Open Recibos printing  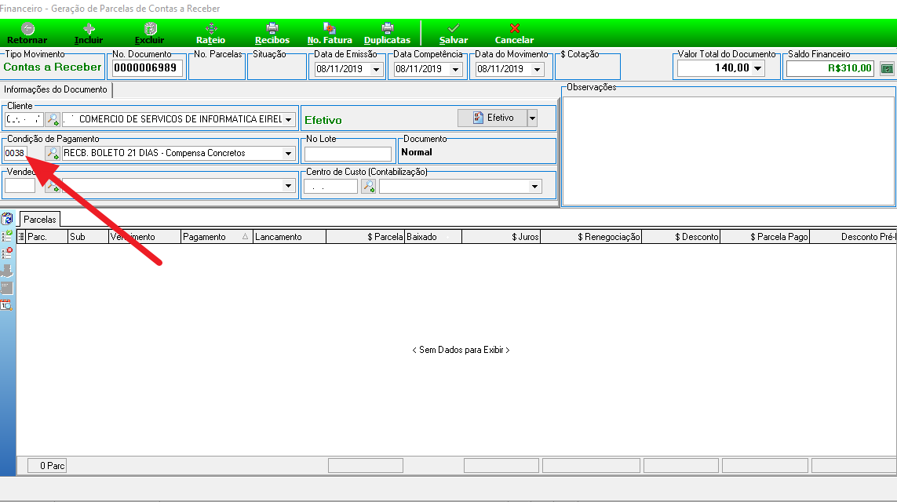click(x=272, y=33)
